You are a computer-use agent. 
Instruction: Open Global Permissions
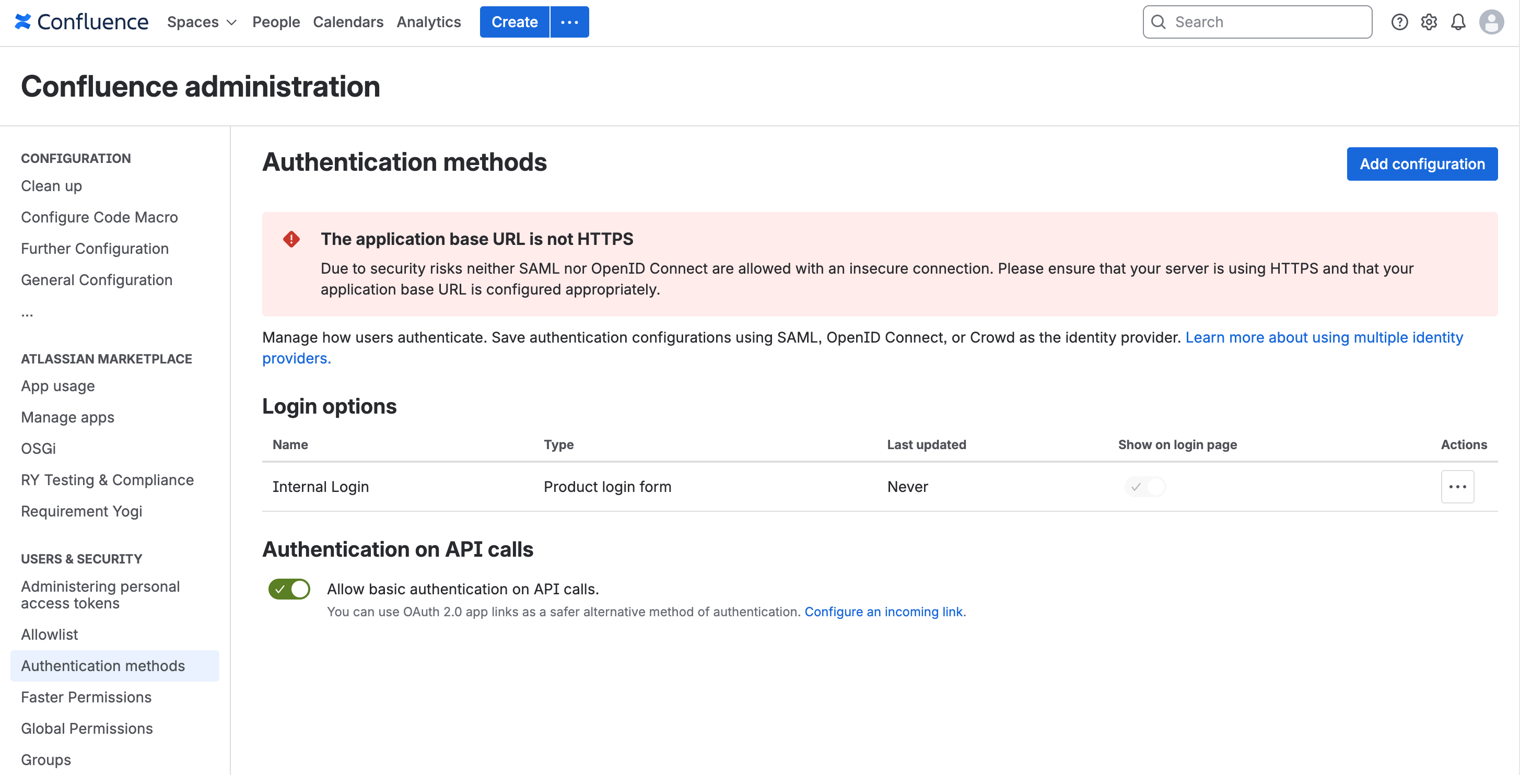(87, 728)
